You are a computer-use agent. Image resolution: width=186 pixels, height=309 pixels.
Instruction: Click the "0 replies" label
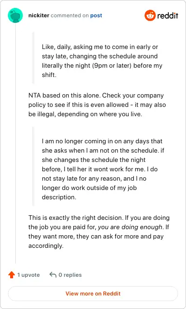pyautogui.click(x=70, y=275)
